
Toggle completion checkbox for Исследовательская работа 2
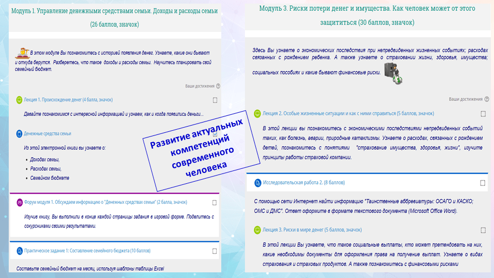tap(483, 183)
